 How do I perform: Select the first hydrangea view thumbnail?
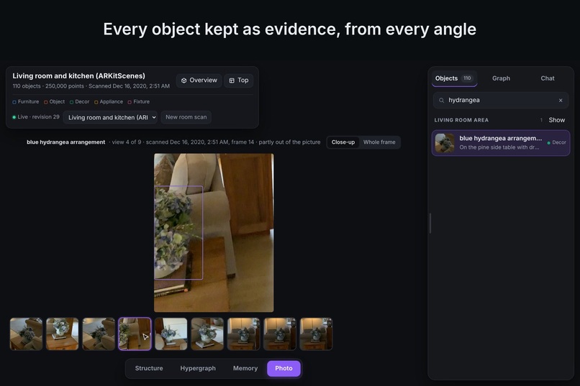[26, 334]
